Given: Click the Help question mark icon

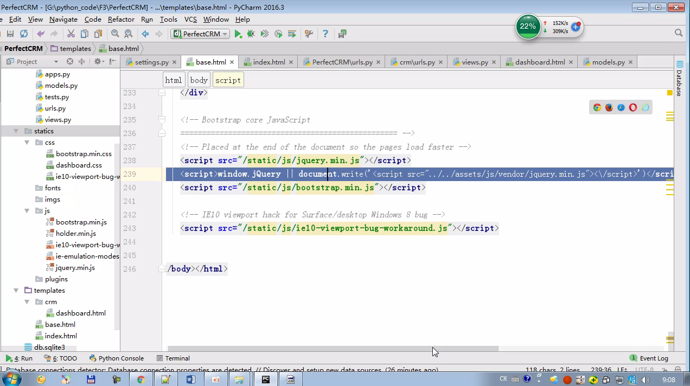Looking at the screenshot, I should (x=325, y=34).
